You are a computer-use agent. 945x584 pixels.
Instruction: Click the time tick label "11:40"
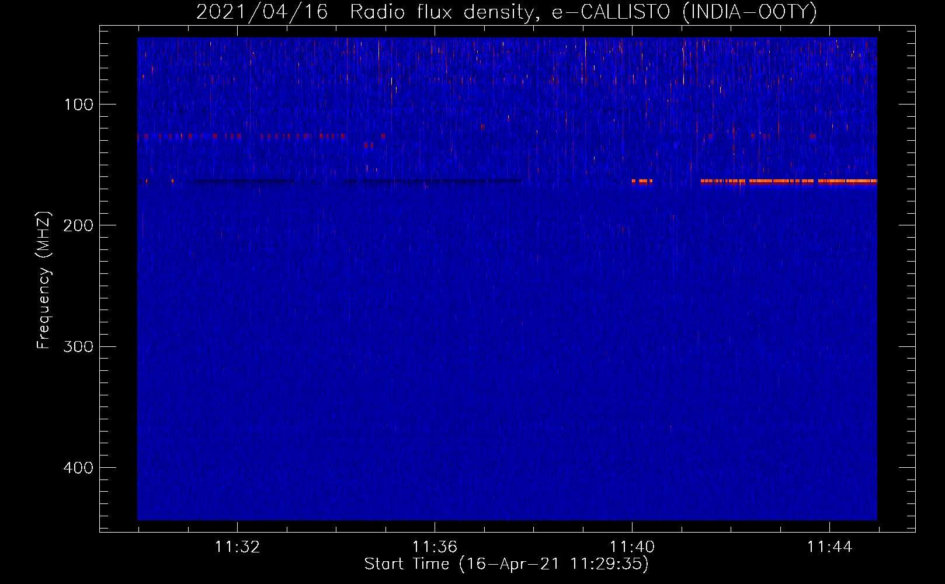point(632,547)
